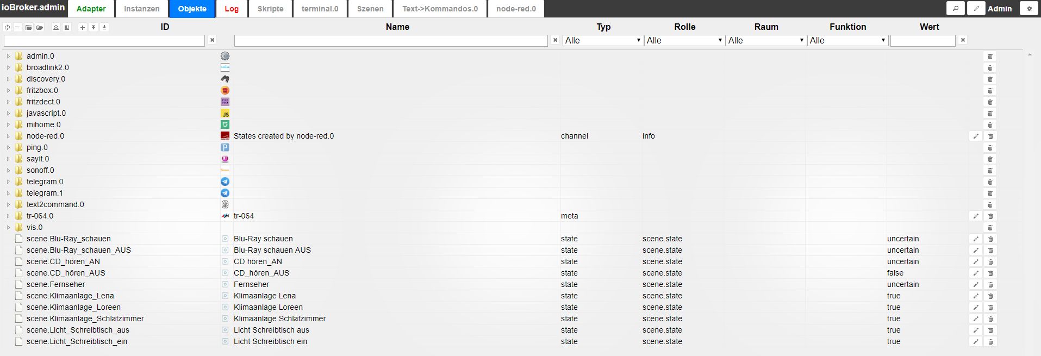This screenshot has height=356, width=1041.
Task: Delete the admin.0 folder via trash icon
Action: coord(990,57)
